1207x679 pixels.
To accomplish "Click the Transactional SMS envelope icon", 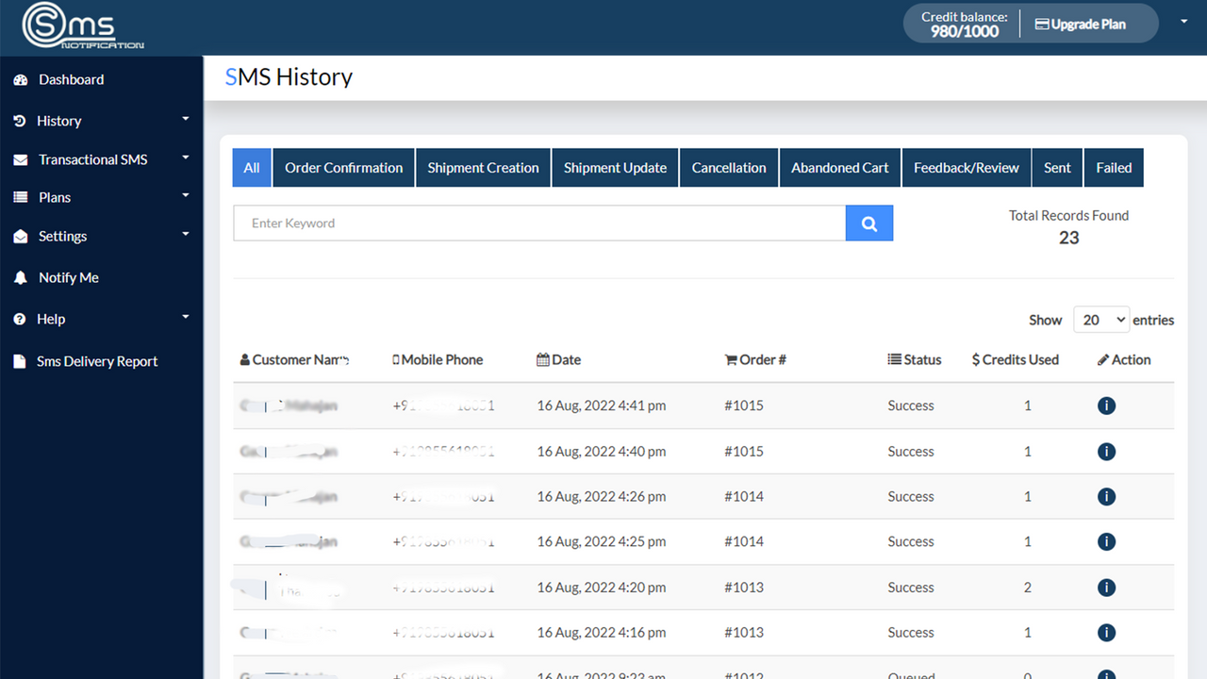I will [x=21, y=160].
